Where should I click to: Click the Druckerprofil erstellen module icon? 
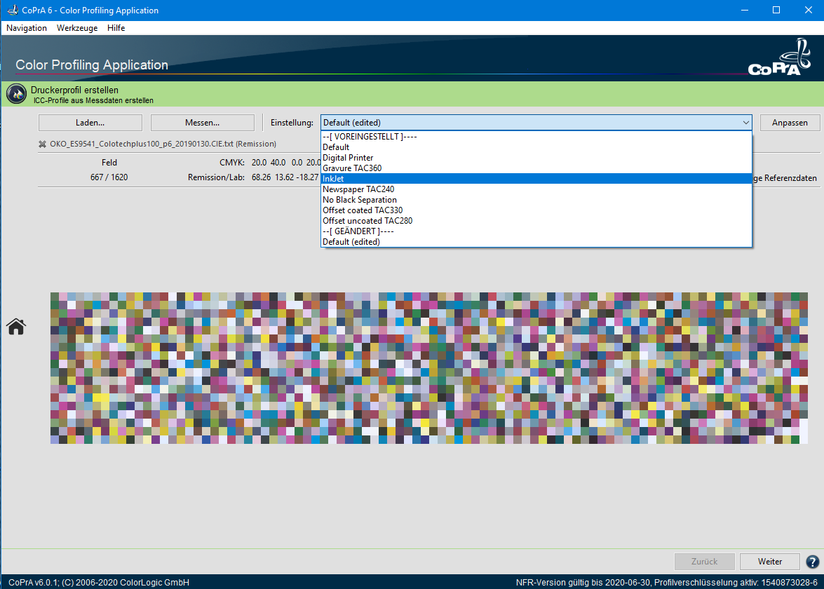coord(16,95)
